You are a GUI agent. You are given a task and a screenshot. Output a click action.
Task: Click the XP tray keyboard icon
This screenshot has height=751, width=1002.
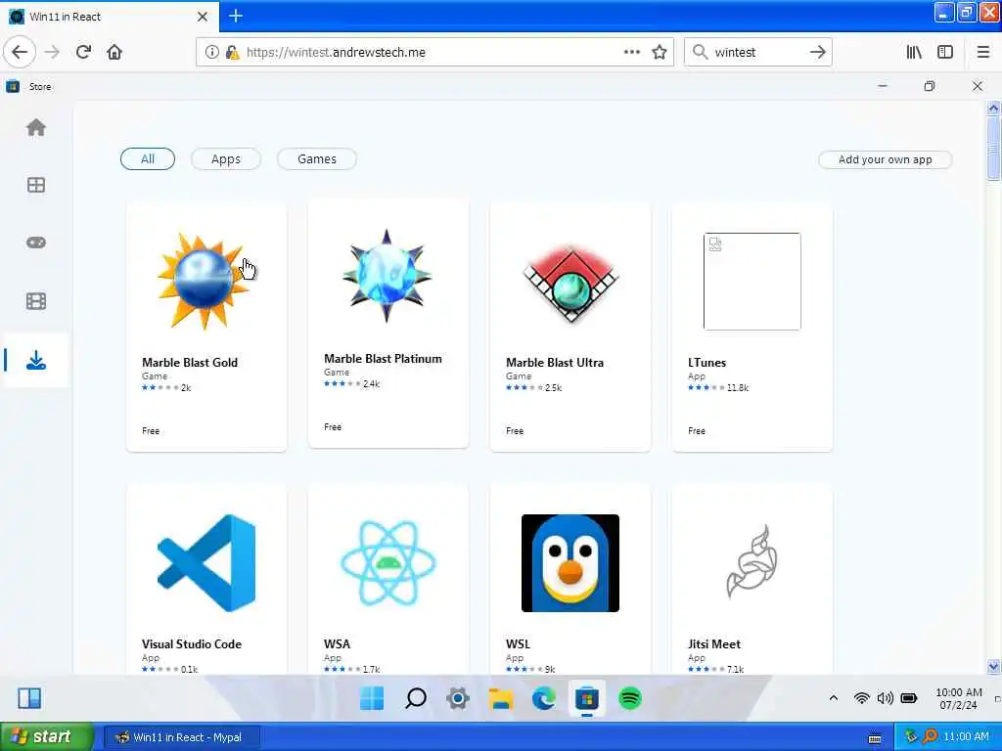tap(874, 738)
